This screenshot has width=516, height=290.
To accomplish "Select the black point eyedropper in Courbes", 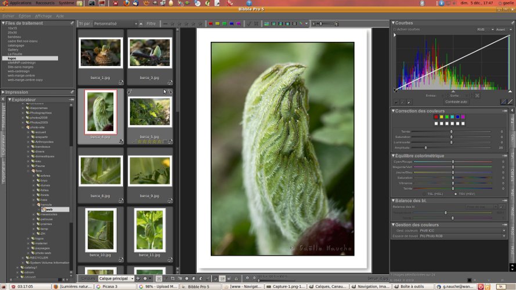I will (x=396, y=102).
